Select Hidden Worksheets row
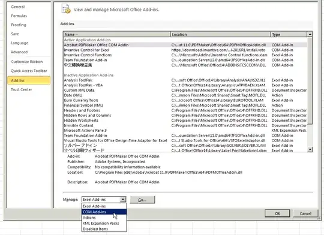Image resolution: width=324 pixels, height=235 pixels. point(185,120)
